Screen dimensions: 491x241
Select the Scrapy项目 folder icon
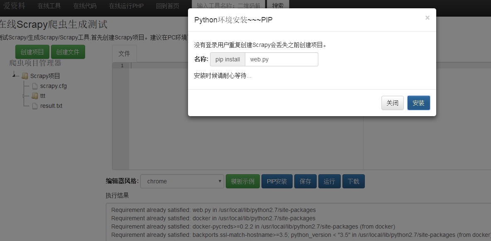click(x=25, y=76)
